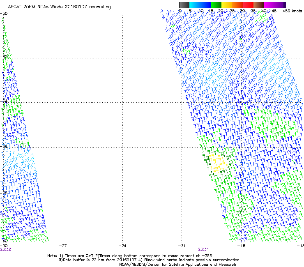Click the purple '23:32' swath time label

coord(5,249)
